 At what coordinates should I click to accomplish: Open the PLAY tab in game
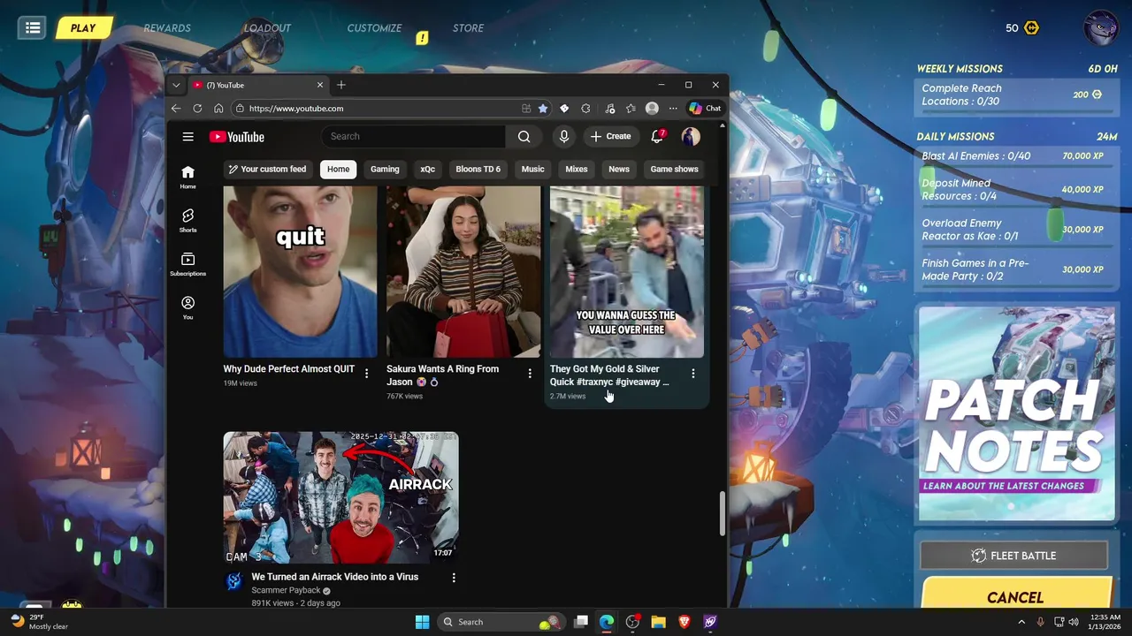pyautogui.click(x=83, y=28)
